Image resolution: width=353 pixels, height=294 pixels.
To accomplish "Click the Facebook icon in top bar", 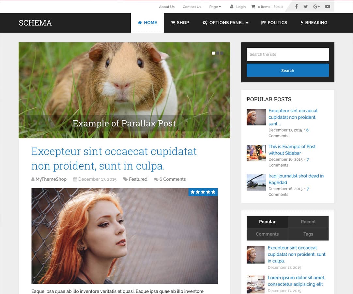I will coord(297,7).
